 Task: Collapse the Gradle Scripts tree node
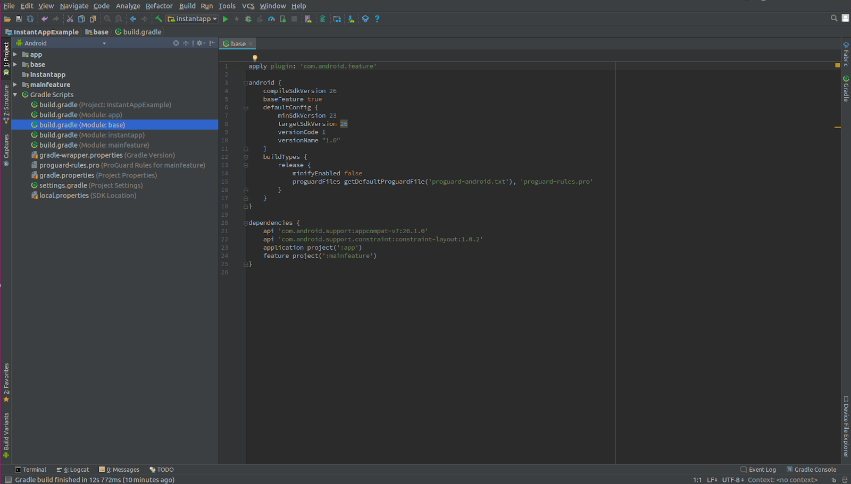click(x=15, y=95)
